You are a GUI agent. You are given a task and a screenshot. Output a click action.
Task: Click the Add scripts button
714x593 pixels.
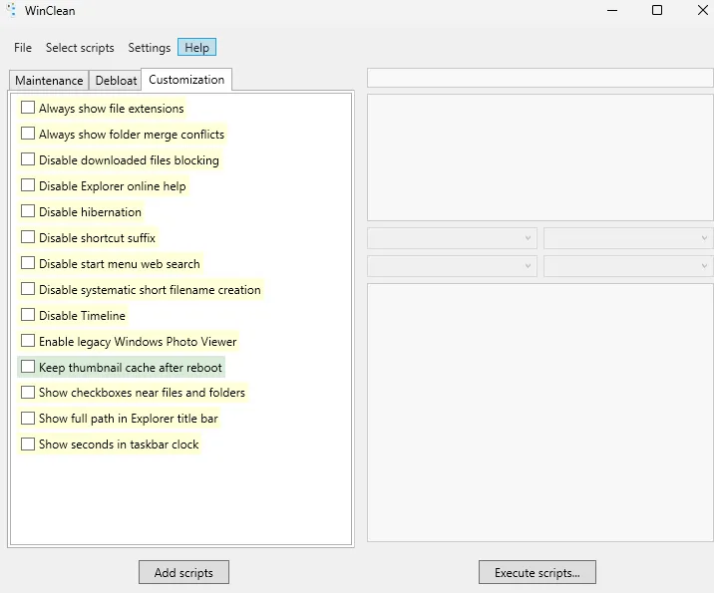pyautogui.click(x=183, y=572)
